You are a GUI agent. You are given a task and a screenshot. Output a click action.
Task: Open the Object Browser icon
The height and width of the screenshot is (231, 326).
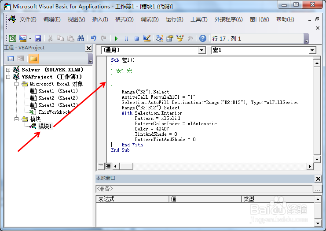click(x=180, y=38)
